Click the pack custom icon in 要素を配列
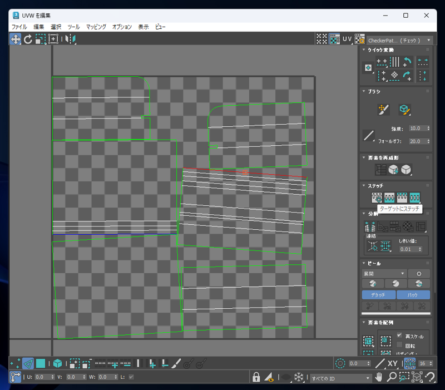The image size is (445, 390). pyautogui.click(x=368, y=341)
